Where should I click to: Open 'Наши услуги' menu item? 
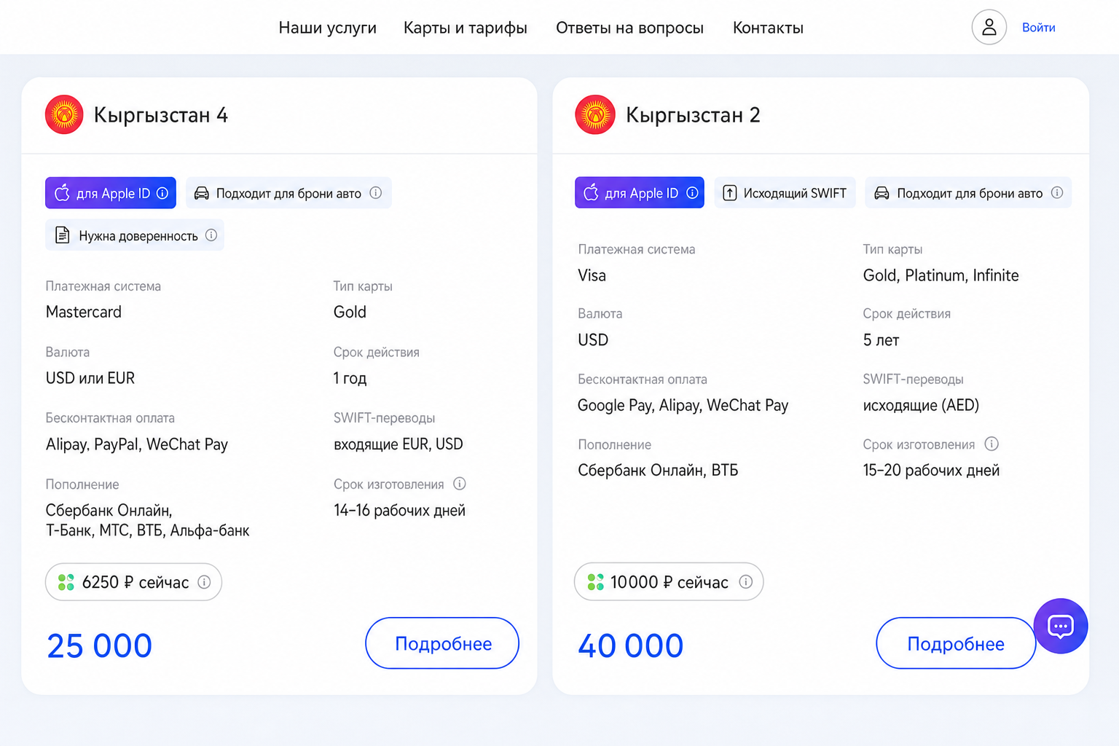click(328, 28)
